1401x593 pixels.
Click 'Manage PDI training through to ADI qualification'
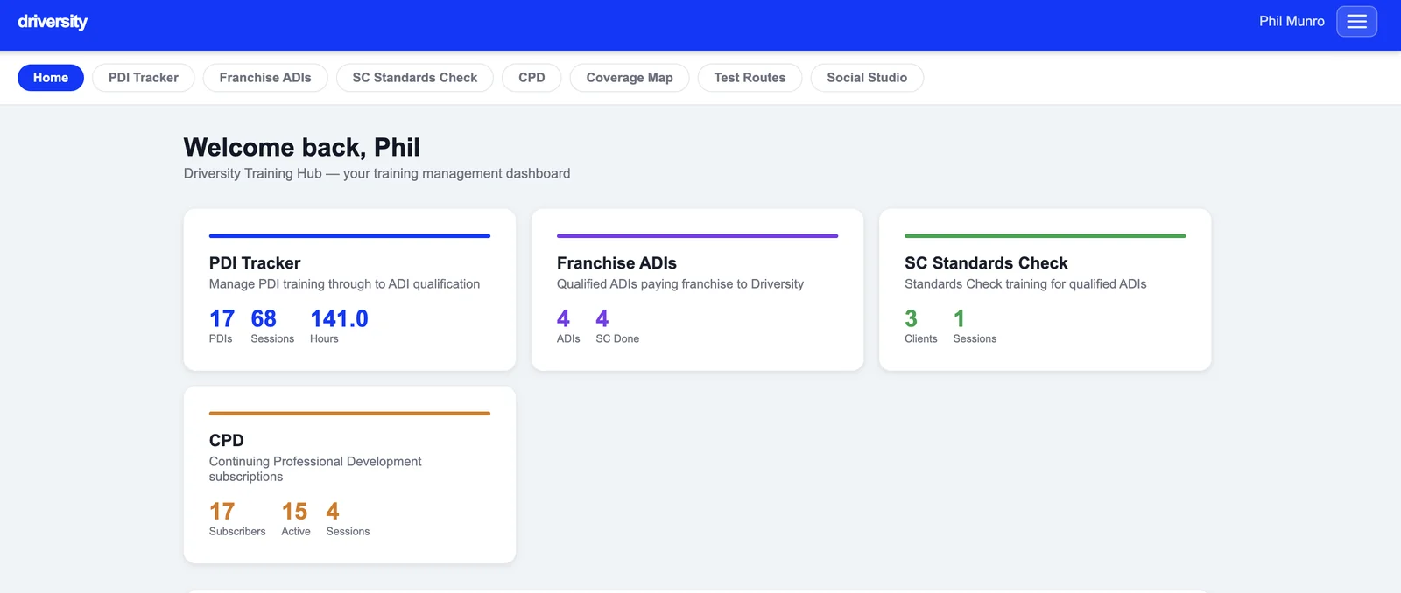coord(344,284)
